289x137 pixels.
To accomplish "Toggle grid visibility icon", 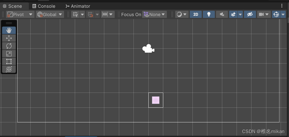I will click(75, 14).
